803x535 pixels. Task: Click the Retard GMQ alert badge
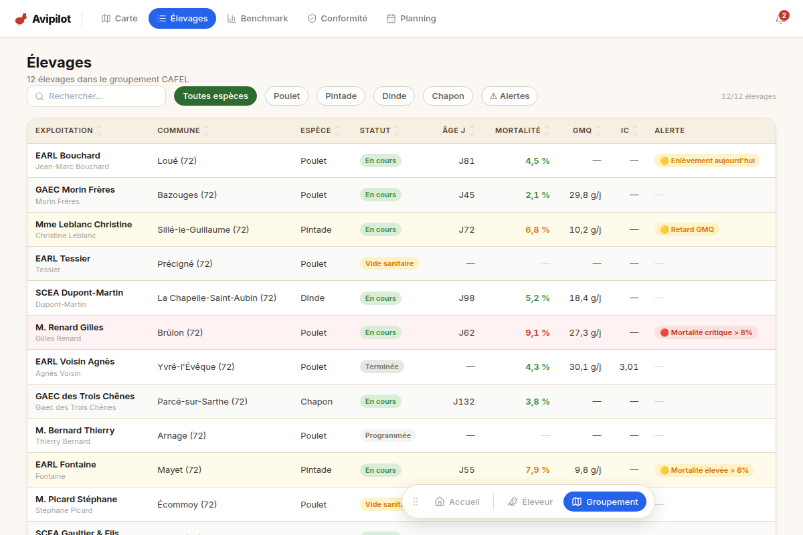point(687,229)
